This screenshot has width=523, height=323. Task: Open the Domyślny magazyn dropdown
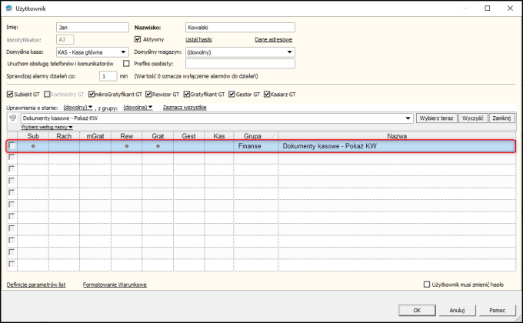pyautogui.click(x=289, y=52)
